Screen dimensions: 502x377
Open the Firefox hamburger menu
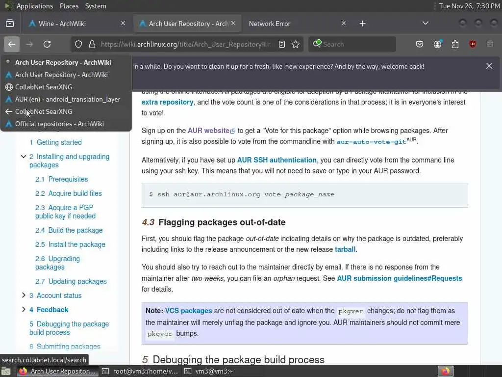click(490, 44)
